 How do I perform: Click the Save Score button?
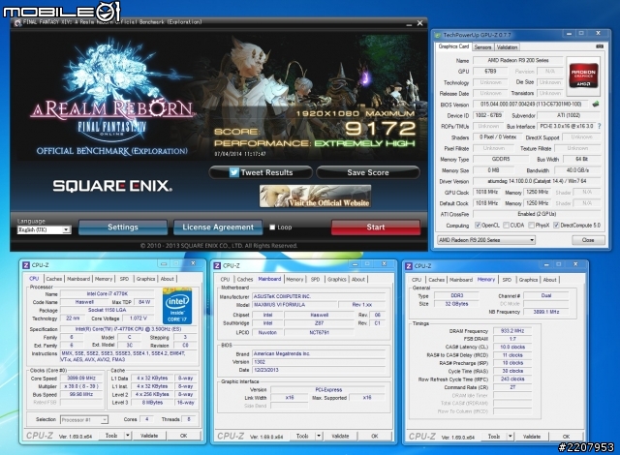coord(368,172)
